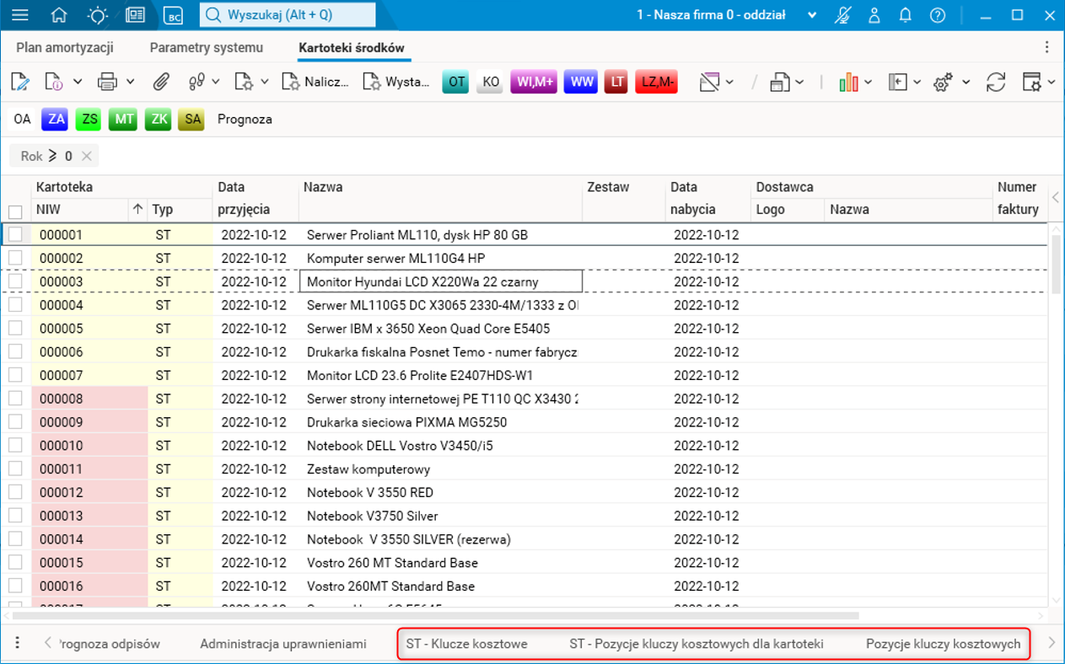This screenshot has width=1065, height=664.
Task: Click the light bulb tips icon
Action: click(x=98, y=15)
